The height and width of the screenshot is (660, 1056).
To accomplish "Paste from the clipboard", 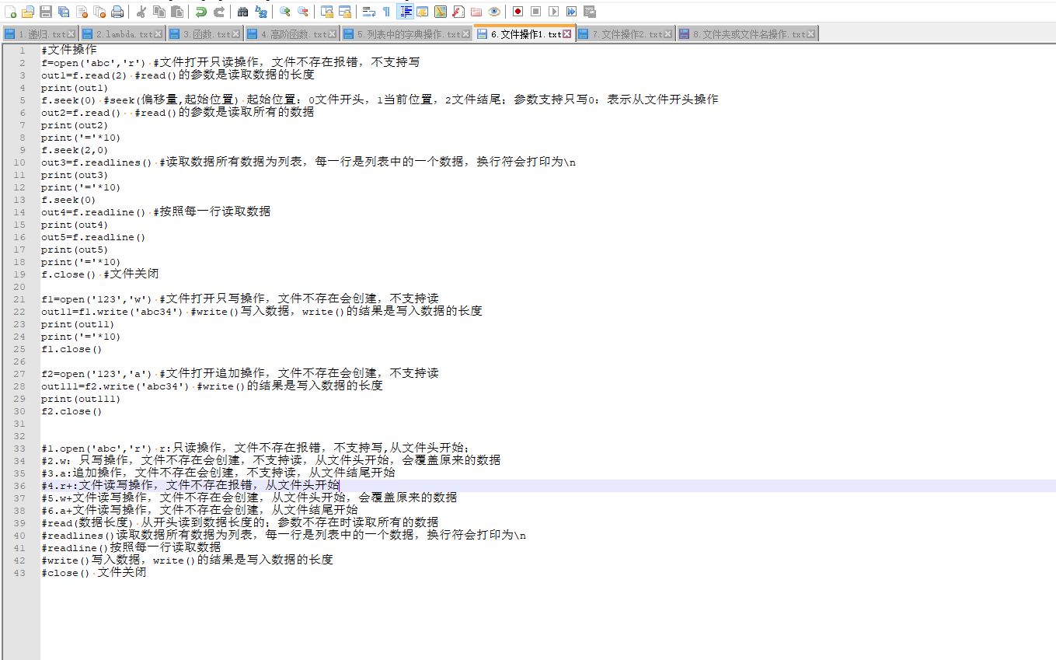I will pyautogui.click(x=176, y=12).
